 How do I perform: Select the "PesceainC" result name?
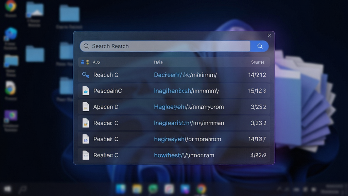click(107, 91)
